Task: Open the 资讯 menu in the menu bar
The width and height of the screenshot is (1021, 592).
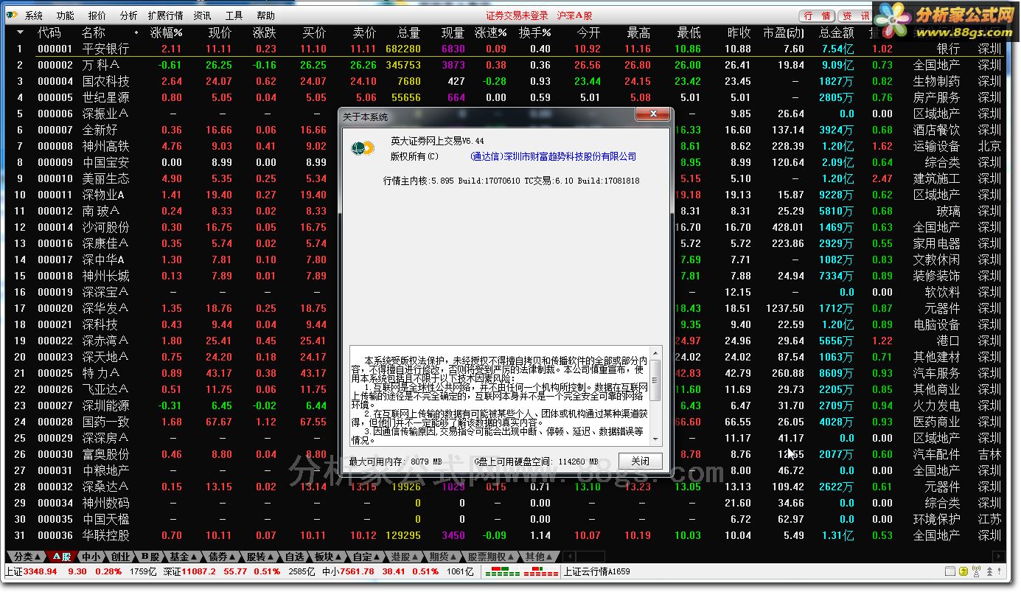Action: [202, 15]
